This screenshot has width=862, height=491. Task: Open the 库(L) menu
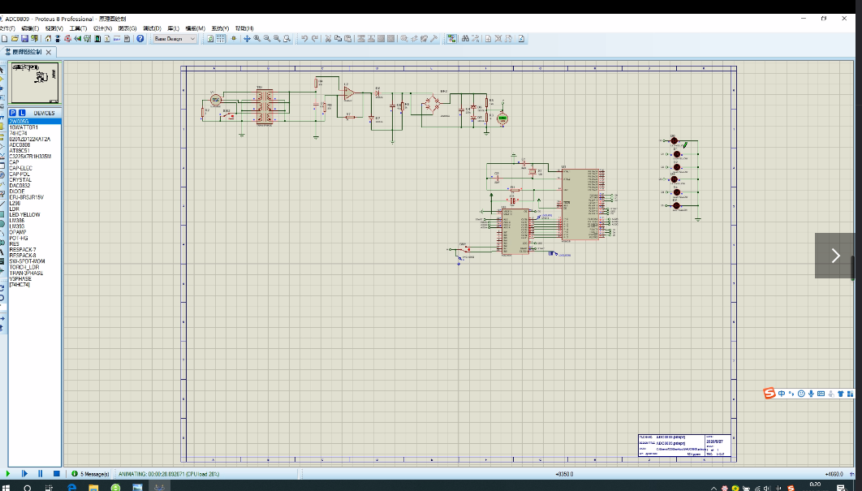(173, 28)
